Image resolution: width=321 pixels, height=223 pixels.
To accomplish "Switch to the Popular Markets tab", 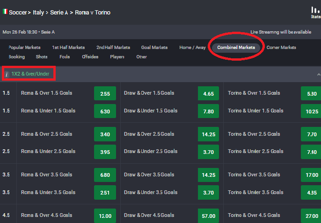I will [x=24, y=48].
